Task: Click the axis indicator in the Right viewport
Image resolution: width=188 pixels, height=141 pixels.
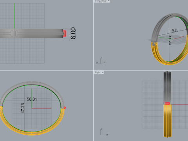Action: (x=104, y=132)
